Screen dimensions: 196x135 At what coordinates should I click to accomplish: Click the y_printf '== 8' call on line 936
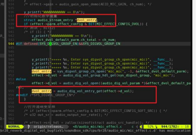pyautogui.click(x=54, y=12)
